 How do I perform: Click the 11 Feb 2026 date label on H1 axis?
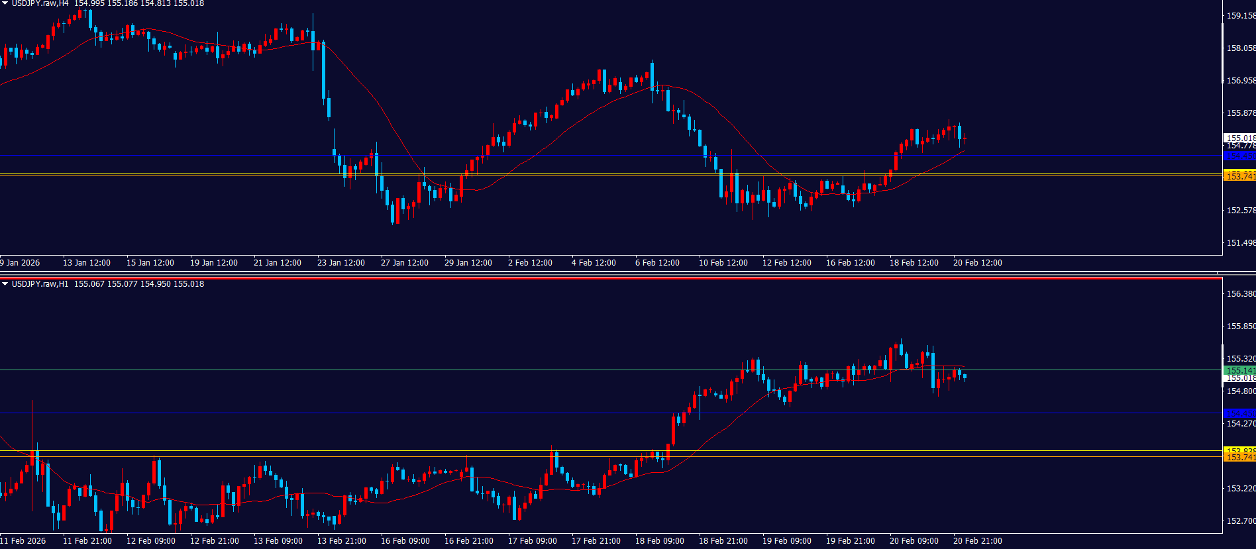point(23,541)
